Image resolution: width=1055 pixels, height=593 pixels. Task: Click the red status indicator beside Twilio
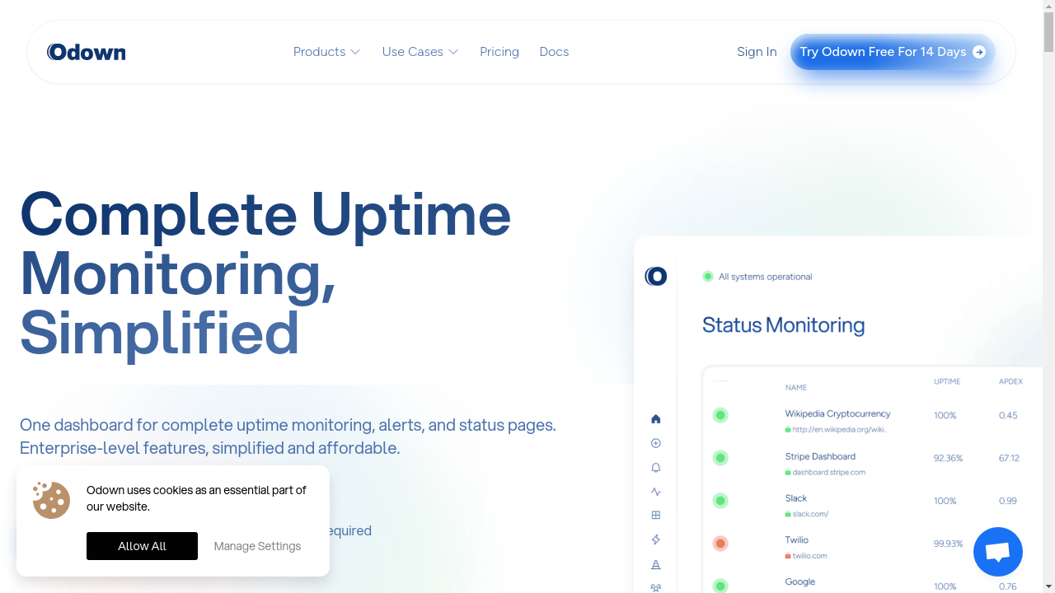[x=720, y=544]
